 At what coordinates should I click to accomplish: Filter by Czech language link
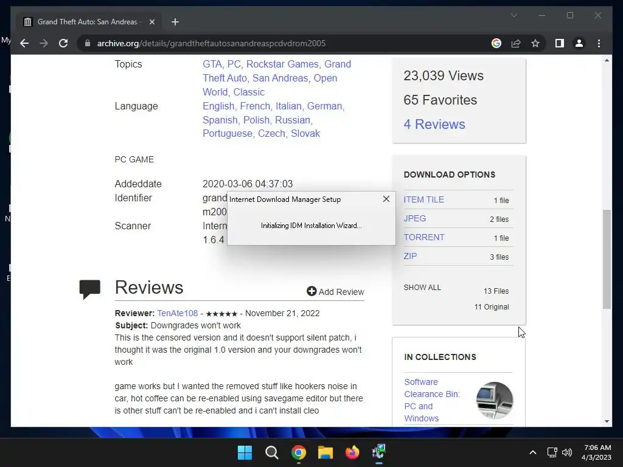coord(271,133)
